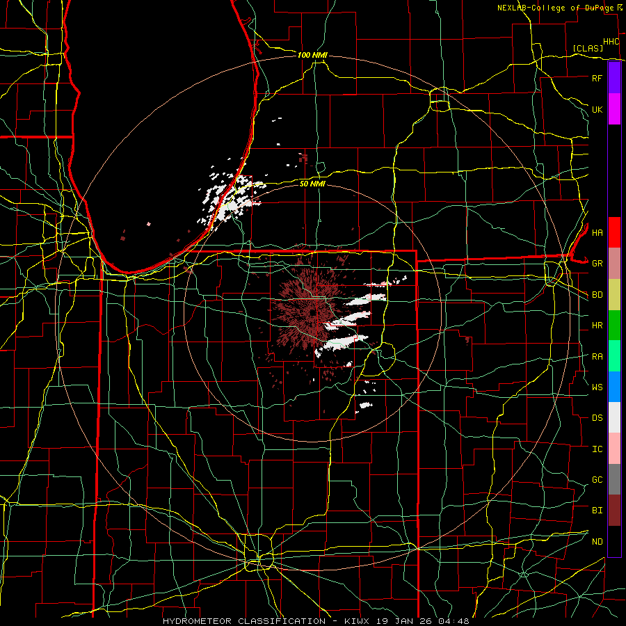This screenshot has width=626, height=626.
Task: Click the RA legend label
Action: 597,357
